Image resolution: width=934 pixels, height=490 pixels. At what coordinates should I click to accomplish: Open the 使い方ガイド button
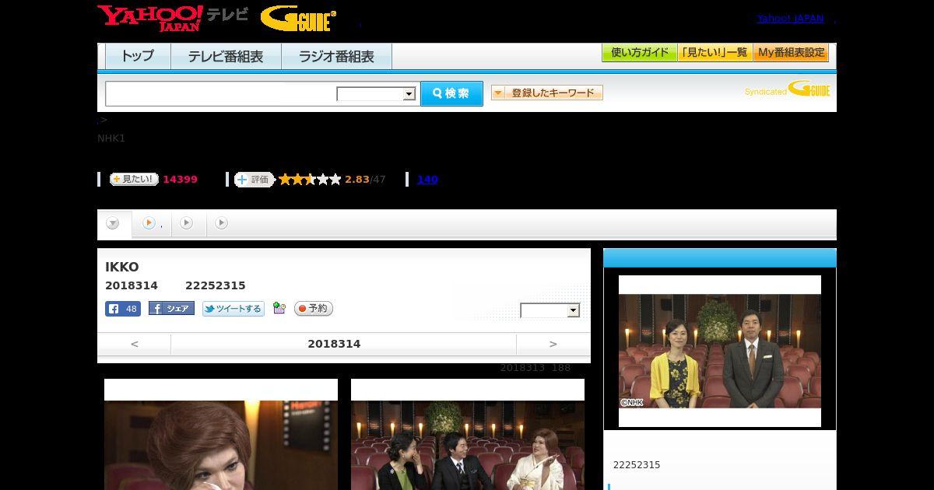click(639, 53)
